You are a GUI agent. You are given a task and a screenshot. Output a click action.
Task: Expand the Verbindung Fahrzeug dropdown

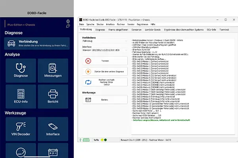coord(105,41)
